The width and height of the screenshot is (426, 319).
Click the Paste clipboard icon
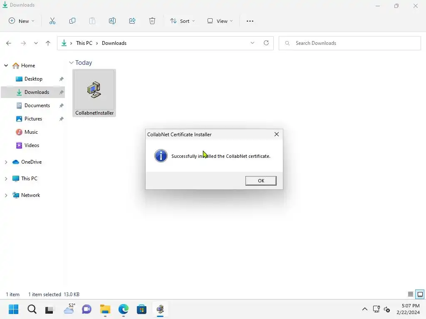(x=92, y=21)
